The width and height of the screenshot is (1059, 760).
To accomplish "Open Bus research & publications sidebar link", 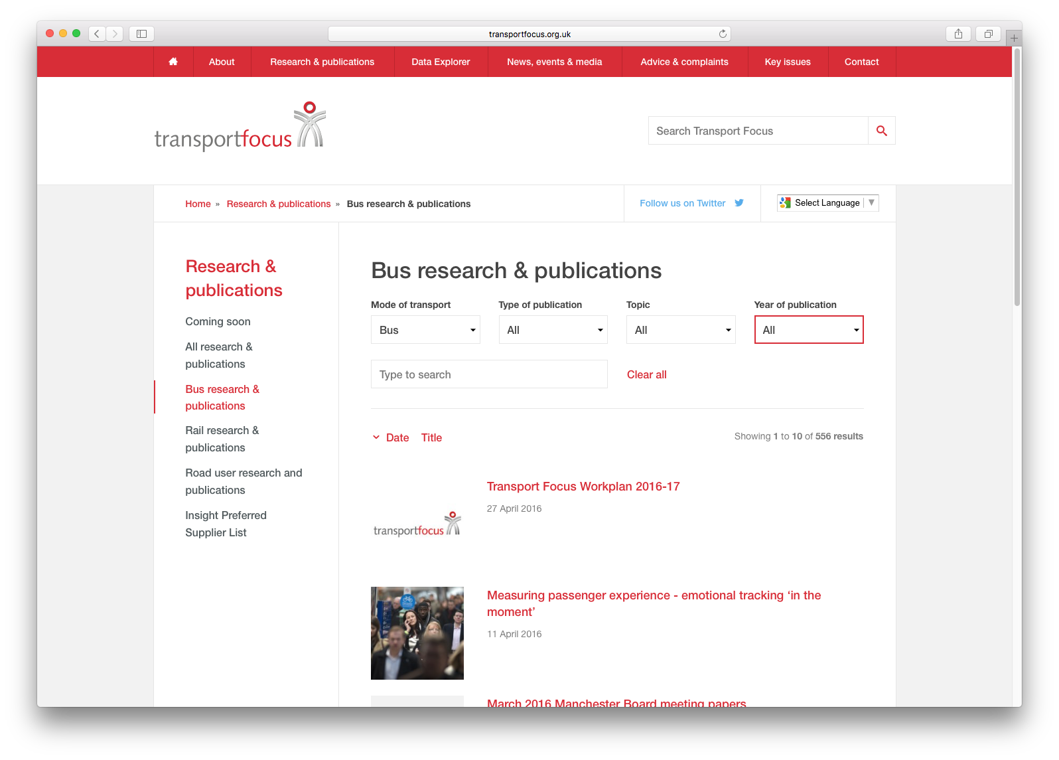I will tap(222, 397).
